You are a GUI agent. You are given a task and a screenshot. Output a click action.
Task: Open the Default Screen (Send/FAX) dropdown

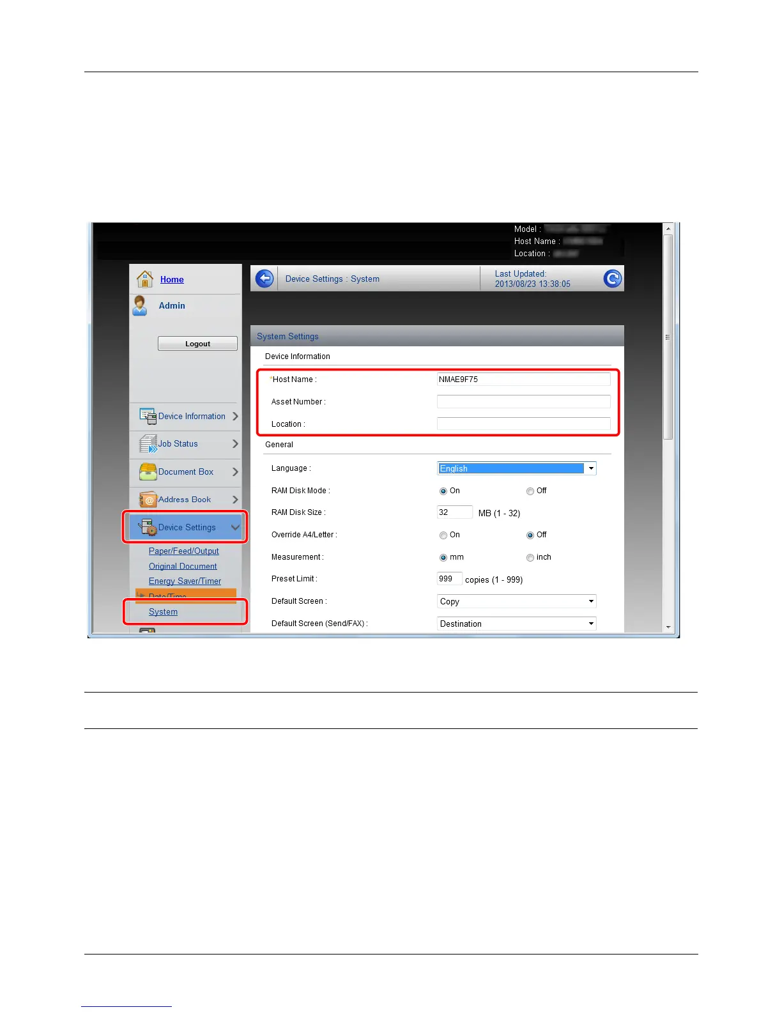click(x=516, y=624)
